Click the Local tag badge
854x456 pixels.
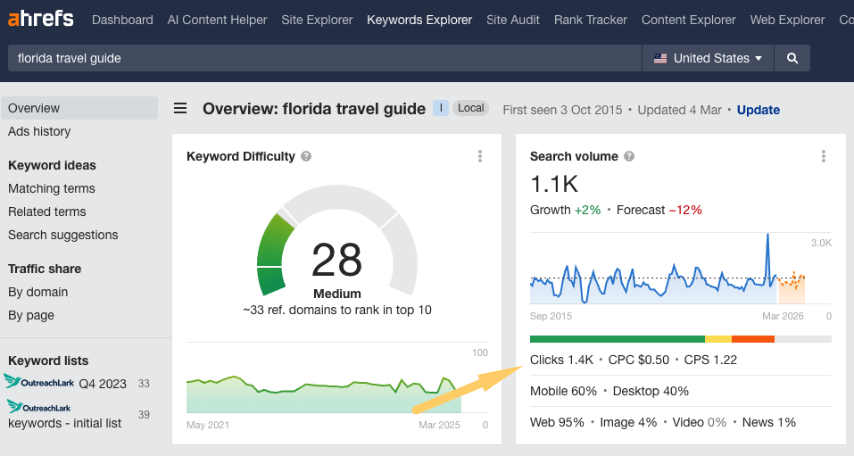coord(470,108)
